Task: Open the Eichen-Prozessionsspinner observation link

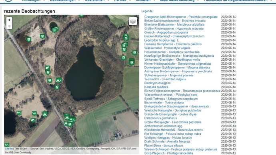Action: [182, 91]
